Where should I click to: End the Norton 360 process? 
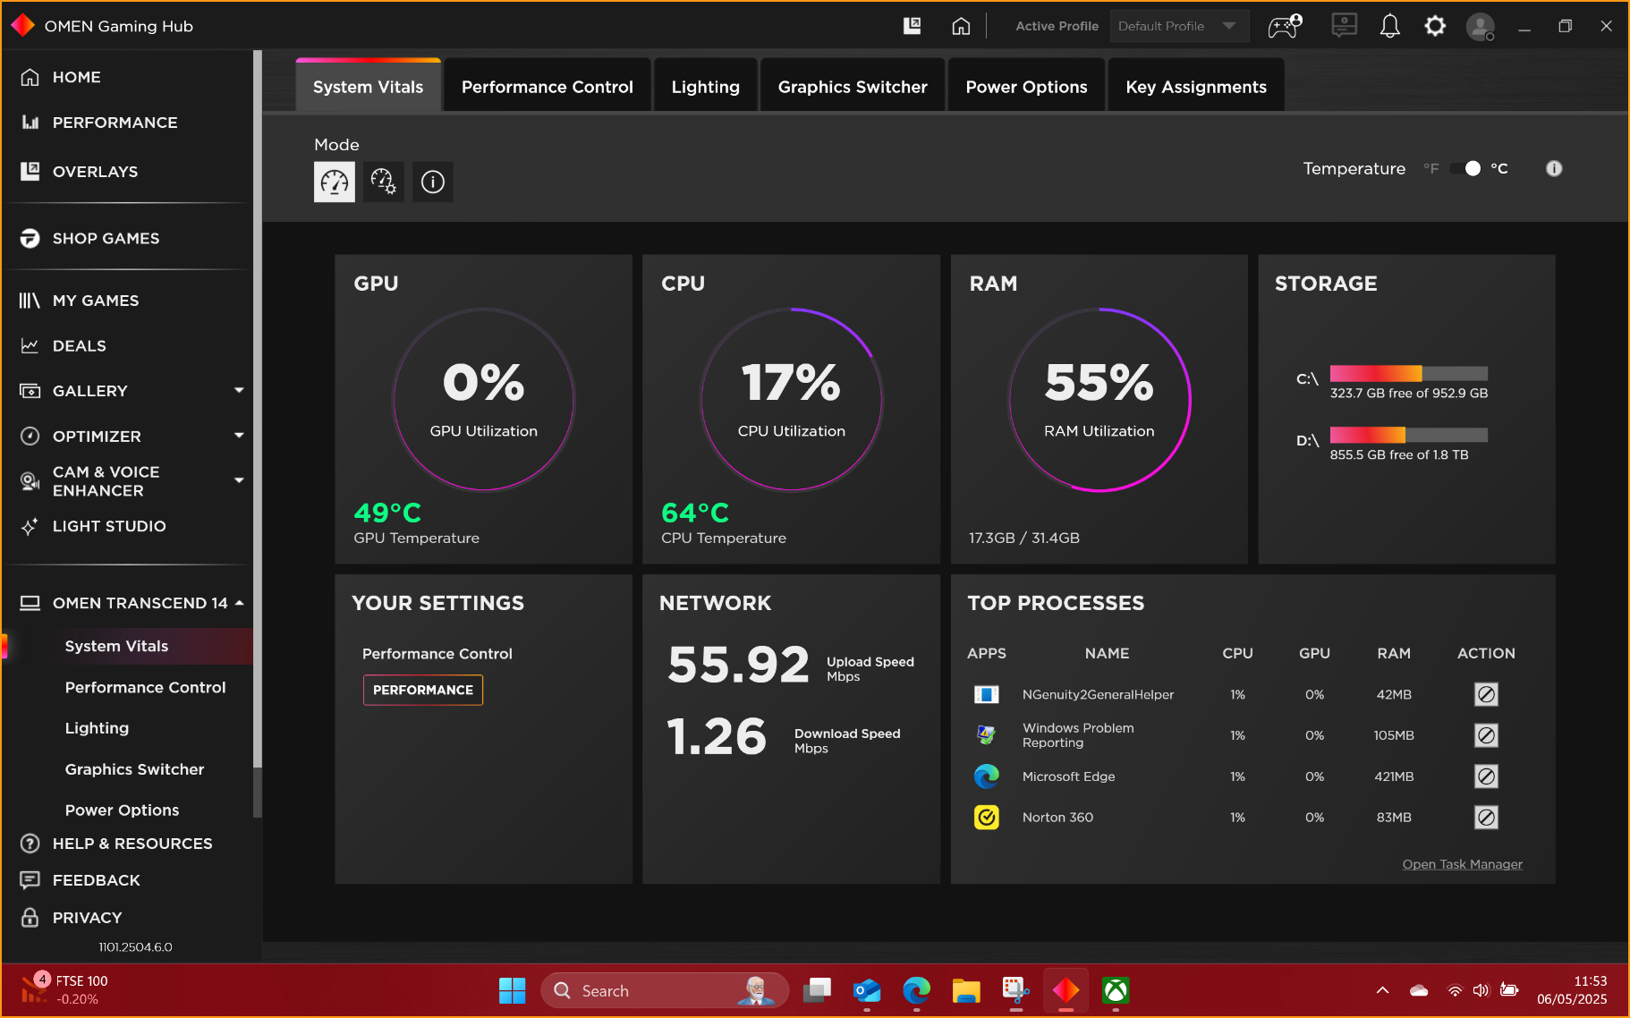click(x=1486, y=818)
